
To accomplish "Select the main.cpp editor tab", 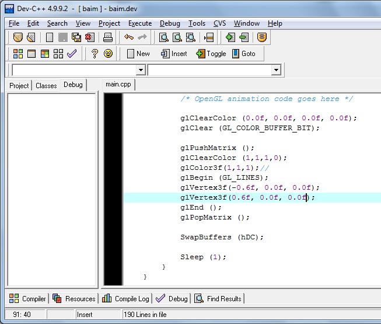I will coord(118,84).
